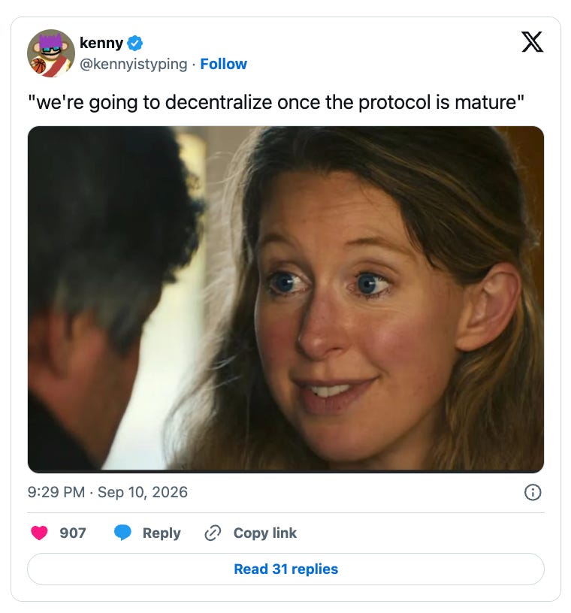Open the tweet's embedded photo
The image size is (571, 613).
click(x=285, y=300)
